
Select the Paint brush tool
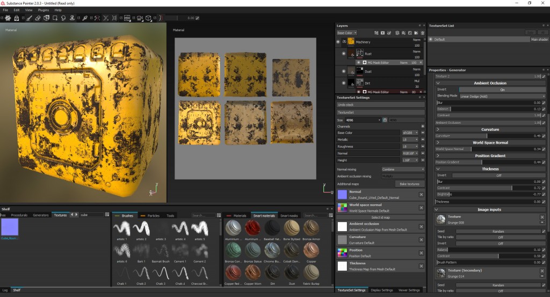pos(30,18)
